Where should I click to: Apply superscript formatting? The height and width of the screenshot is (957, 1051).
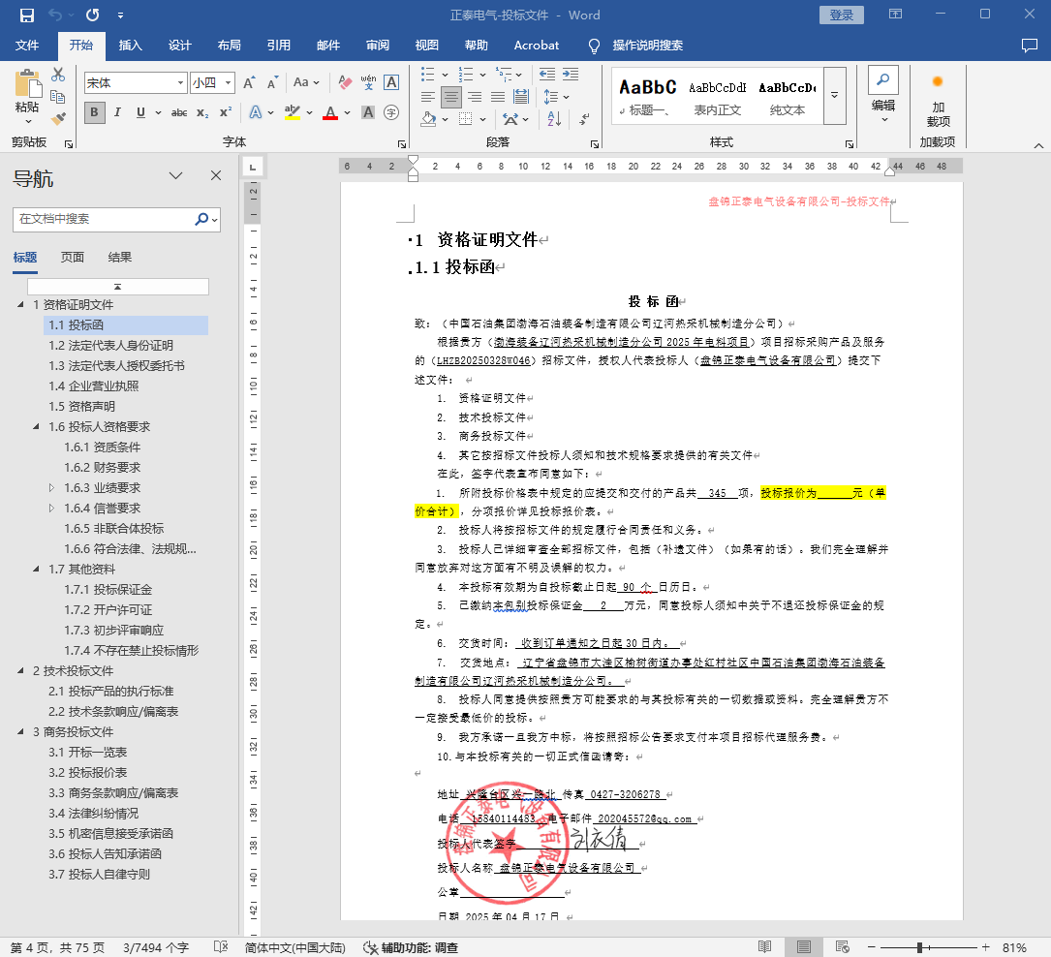pyautogui.click(x=225, y=112)
